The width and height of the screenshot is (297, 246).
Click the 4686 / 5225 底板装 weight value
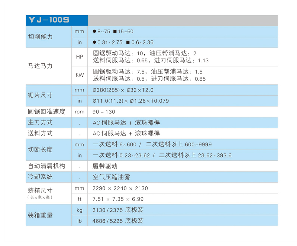(x=118, y=221)
